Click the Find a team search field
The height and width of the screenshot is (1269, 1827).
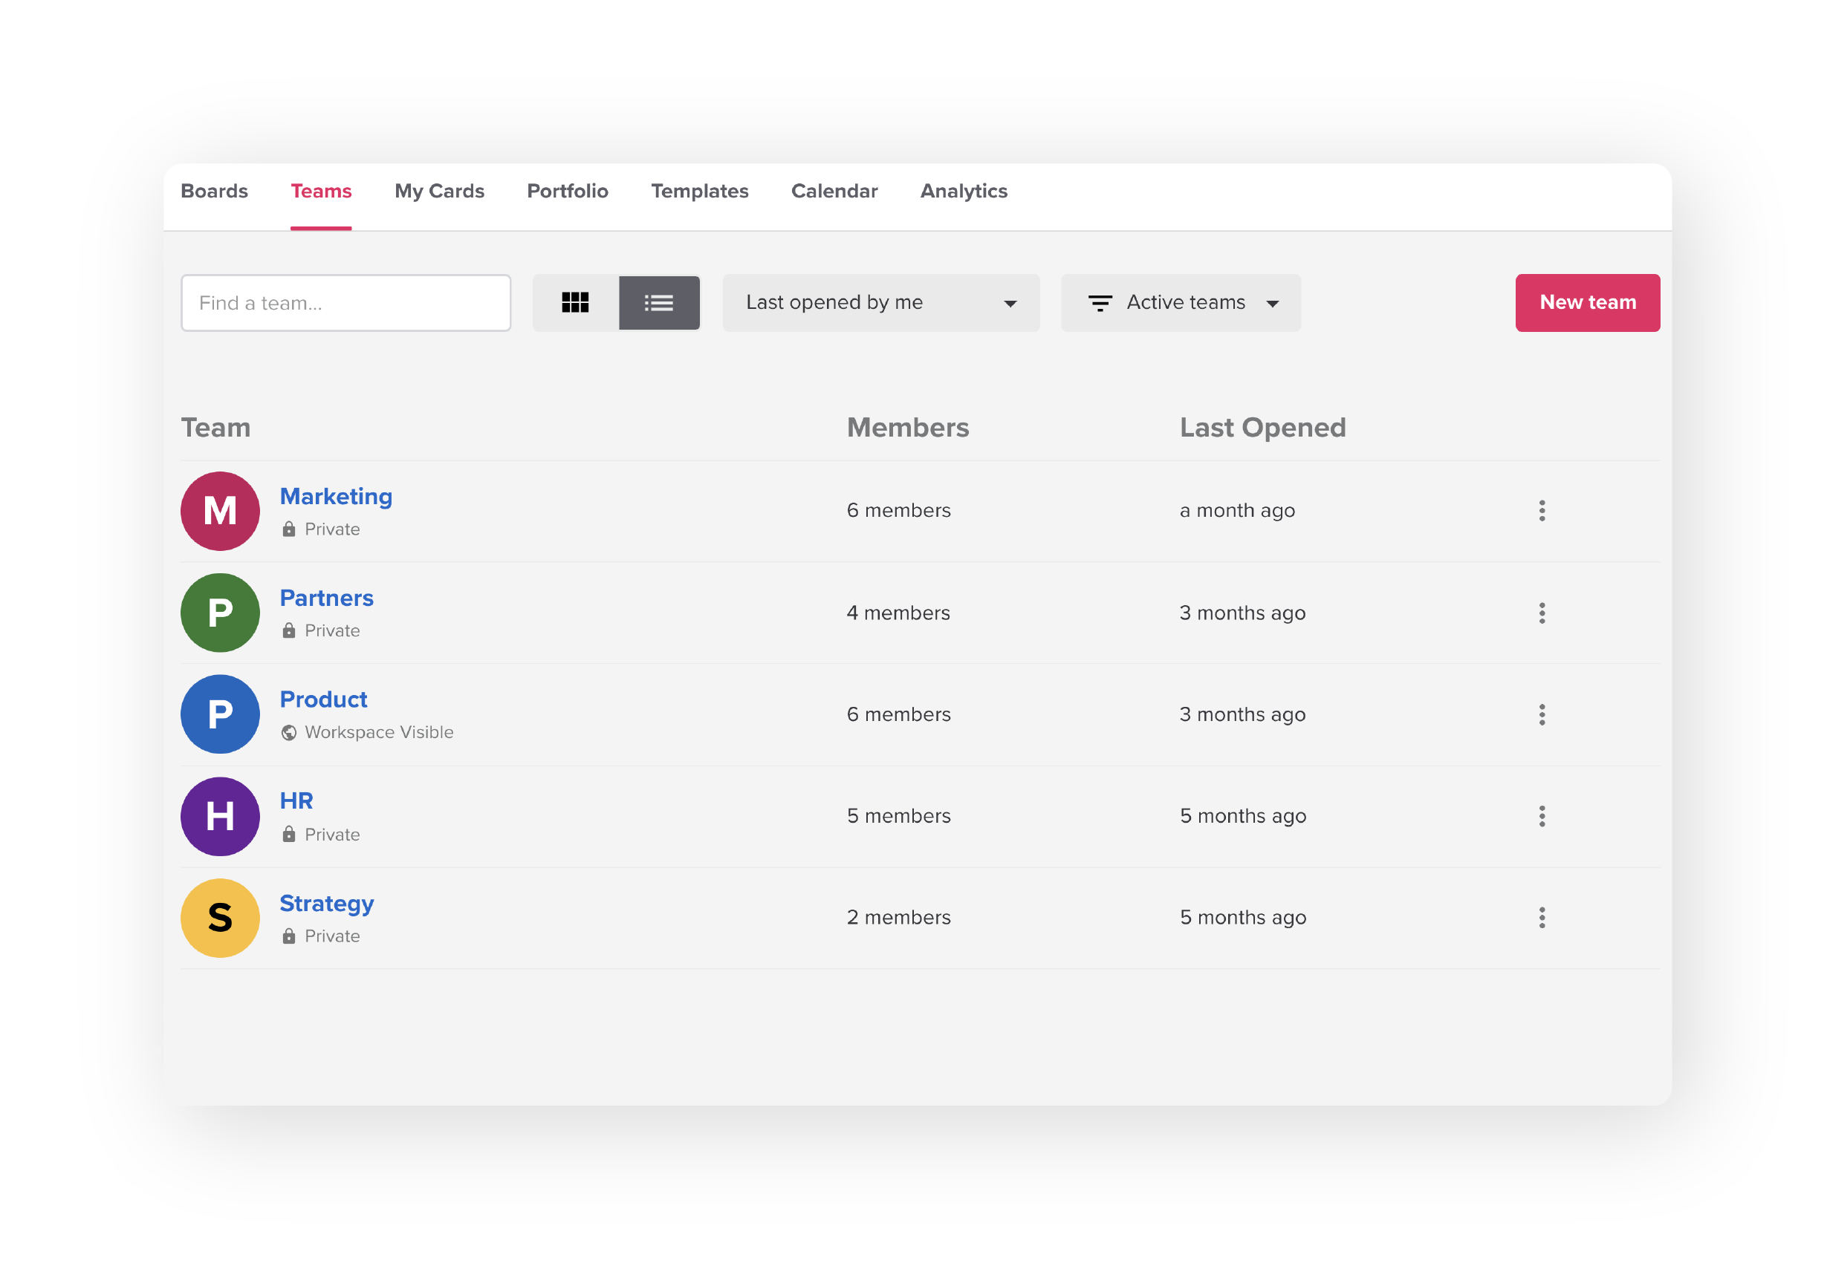coord(345,303)
